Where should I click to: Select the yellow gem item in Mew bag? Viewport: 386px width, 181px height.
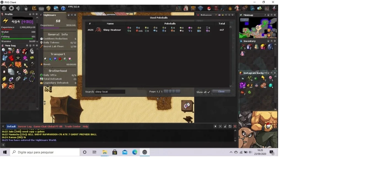click(x=4, y=79)
